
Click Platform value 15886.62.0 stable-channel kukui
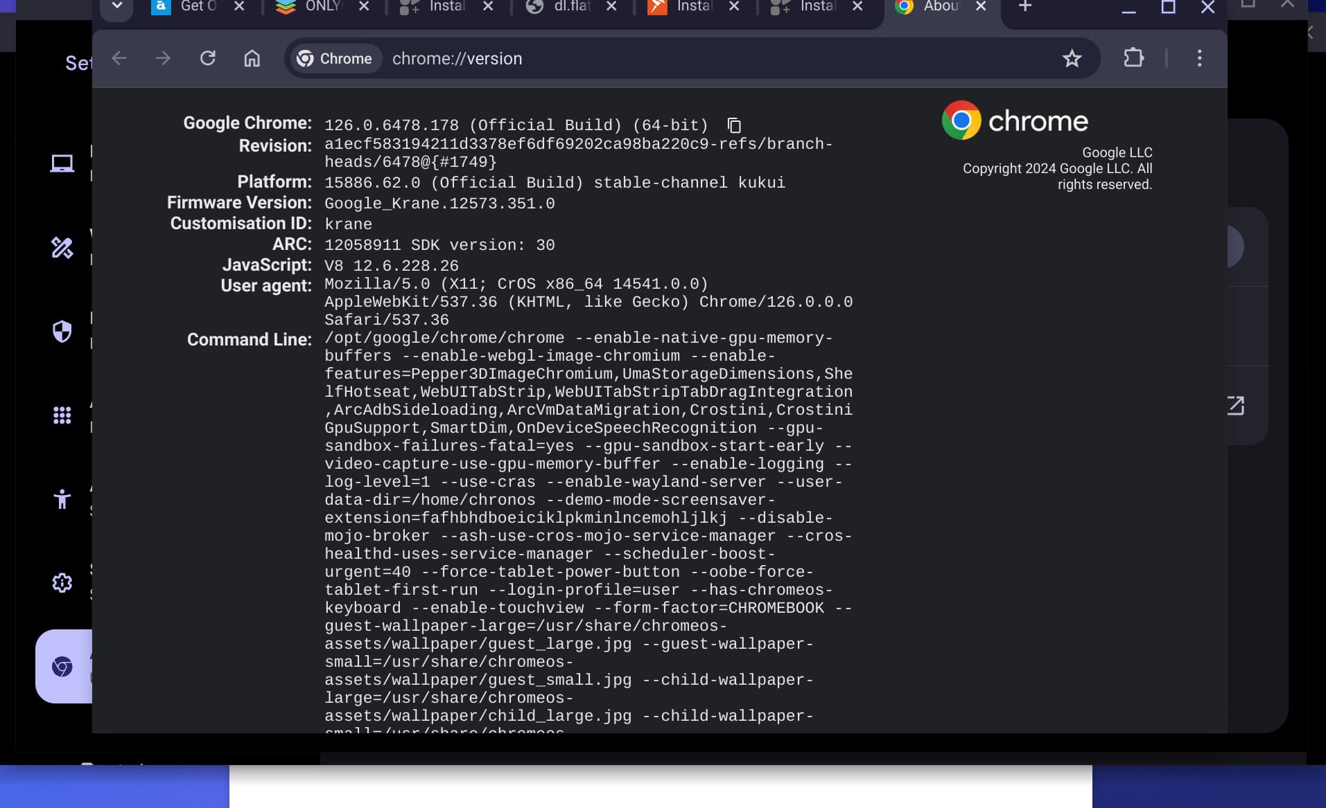tap(555, 183)
